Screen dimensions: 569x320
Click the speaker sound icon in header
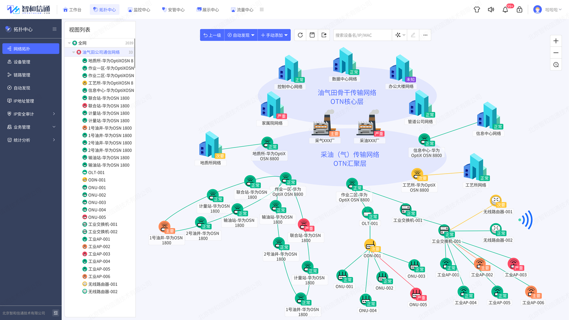tap(491, 9)
